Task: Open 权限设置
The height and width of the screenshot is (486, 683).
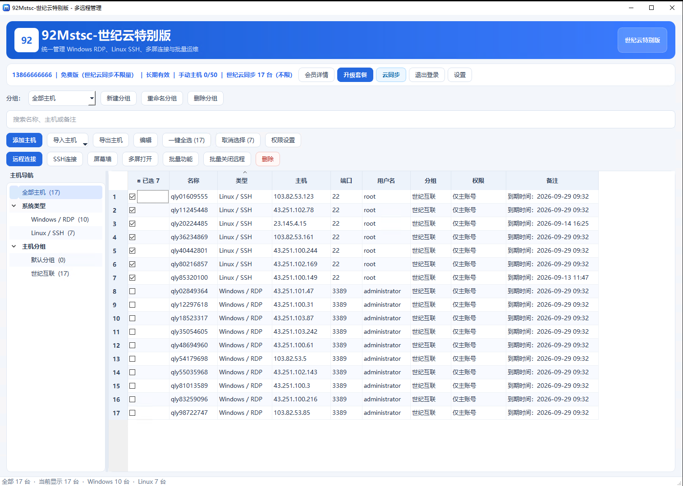Action: pos(283,140)
